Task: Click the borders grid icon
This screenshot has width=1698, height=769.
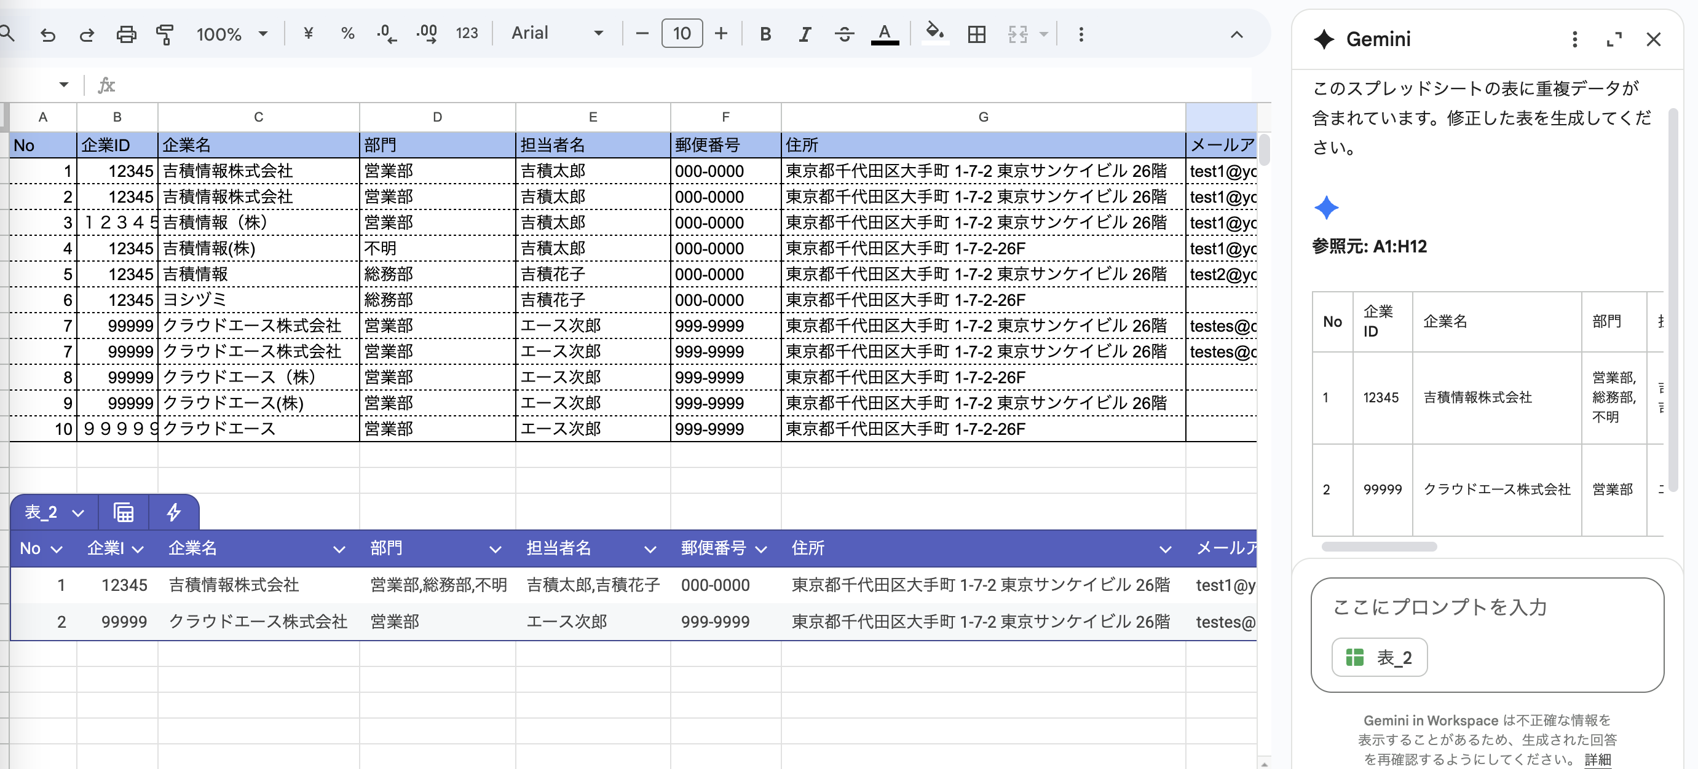Action: 976,34
